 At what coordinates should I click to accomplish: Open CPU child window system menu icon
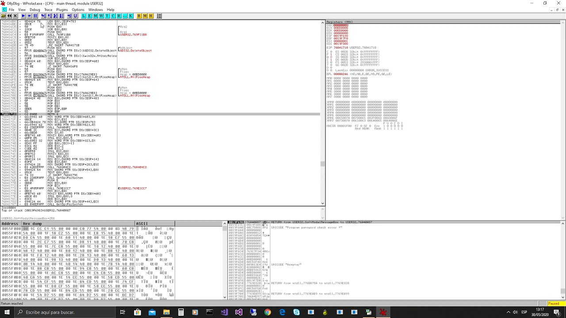click(x=4, y=10)
